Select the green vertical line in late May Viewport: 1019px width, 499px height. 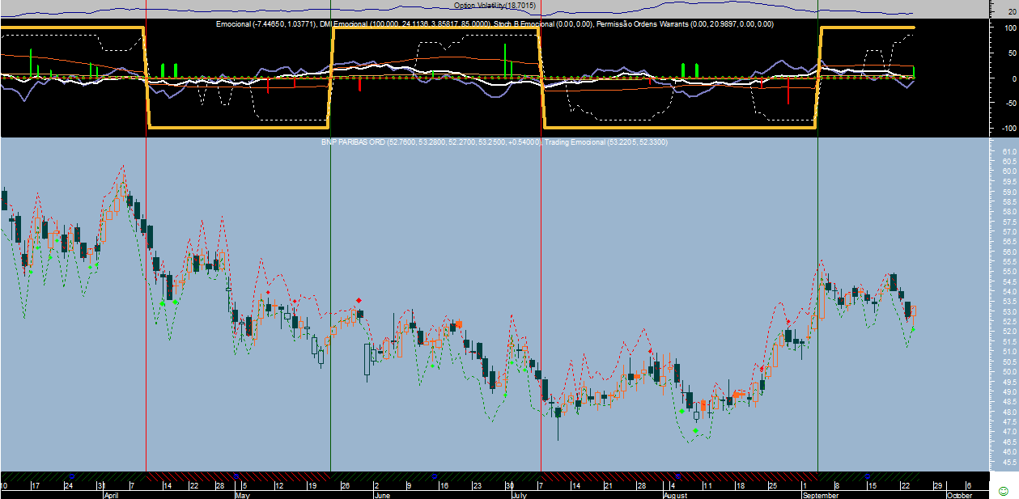pyautogui.click(x=330, y=243)
